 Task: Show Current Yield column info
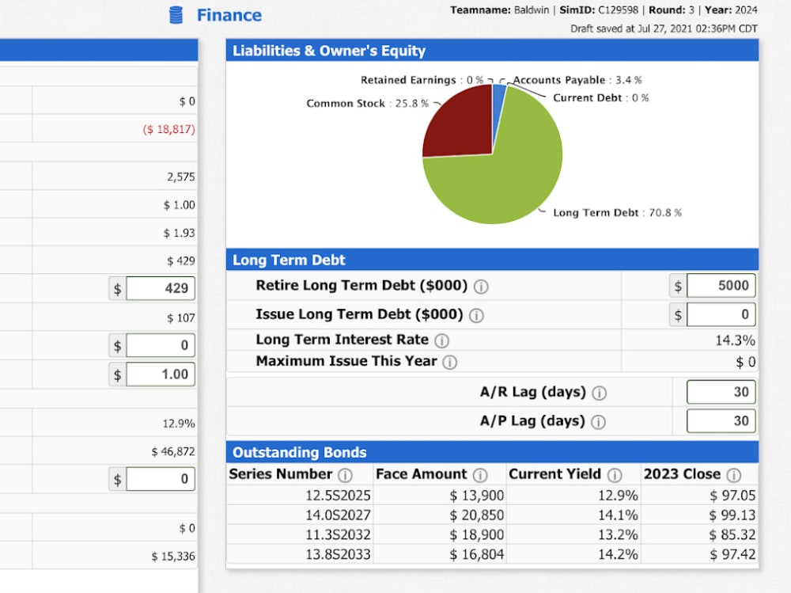point(615,475)
